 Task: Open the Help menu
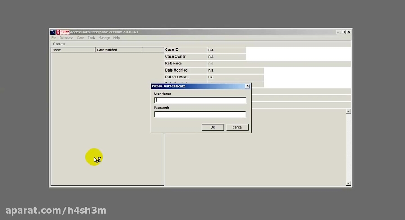click(117, 38)
